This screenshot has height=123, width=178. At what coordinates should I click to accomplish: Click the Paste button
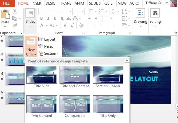5,18
